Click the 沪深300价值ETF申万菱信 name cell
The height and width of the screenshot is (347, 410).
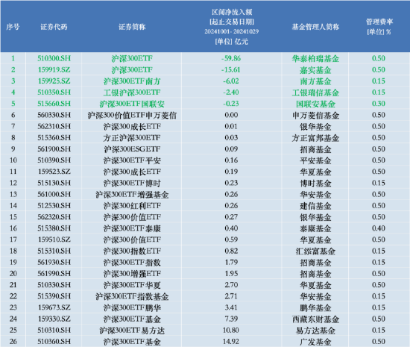coord(132,115)
